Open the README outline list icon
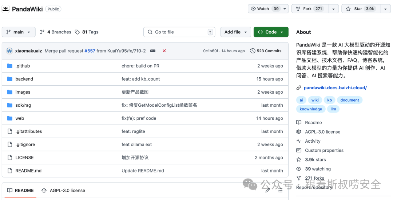The height and width of the screenshot is (200, 393). coord(280,191)
